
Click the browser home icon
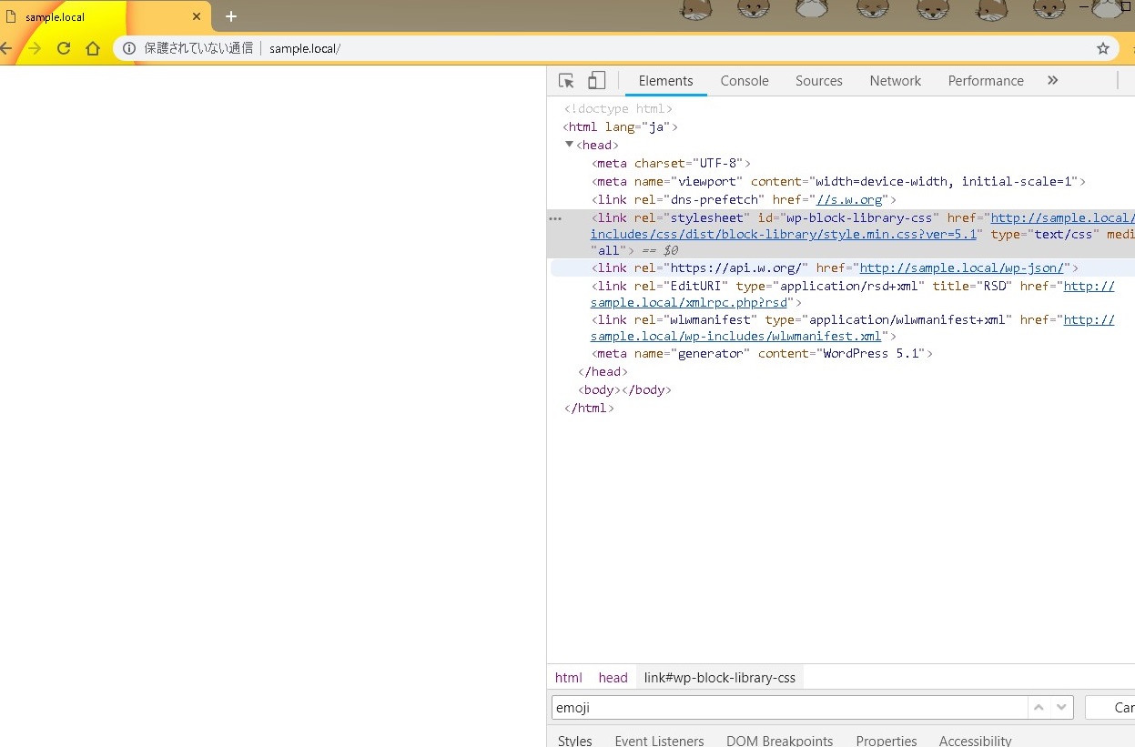click(94, 48)
